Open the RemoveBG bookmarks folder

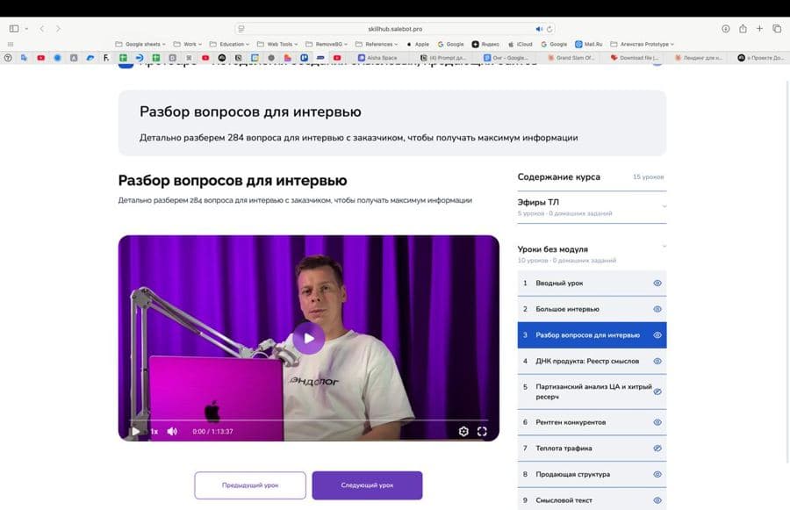pyautogui.click(x=327, y=45)
